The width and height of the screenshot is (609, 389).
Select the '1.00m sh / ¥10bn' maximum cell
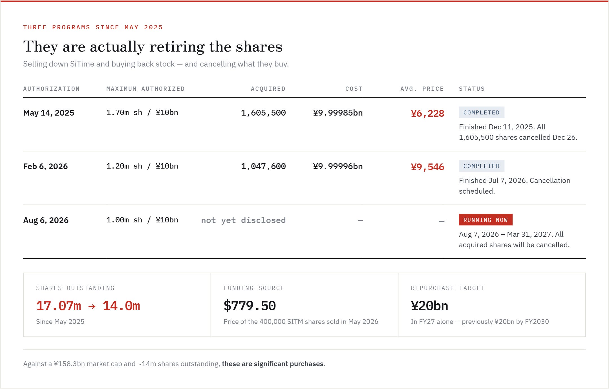(x=142, y=220)
